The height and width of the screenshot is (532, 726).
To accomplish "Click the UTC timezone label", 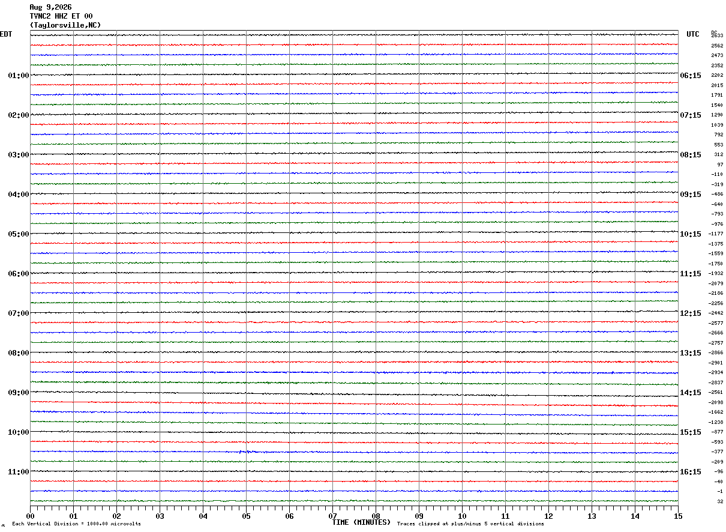I will tap(693, 34).
